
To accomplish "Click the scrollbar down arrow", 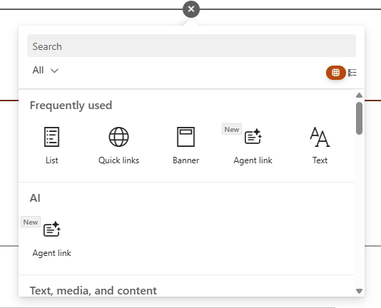I will [359, 291].
